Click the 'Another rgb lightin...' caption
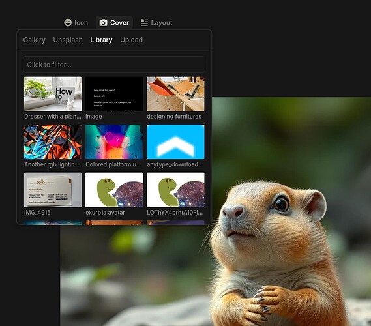 click(x=52, y=164)
